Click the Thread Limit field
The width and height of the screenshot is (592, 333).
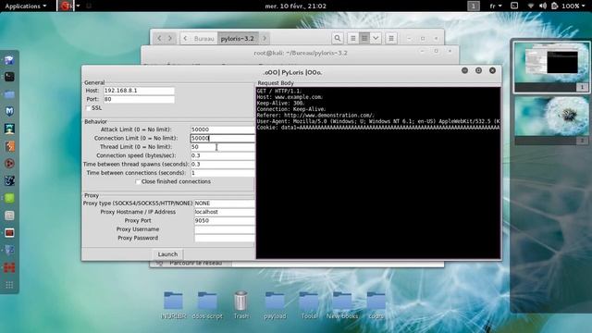(x=222, y=147)
